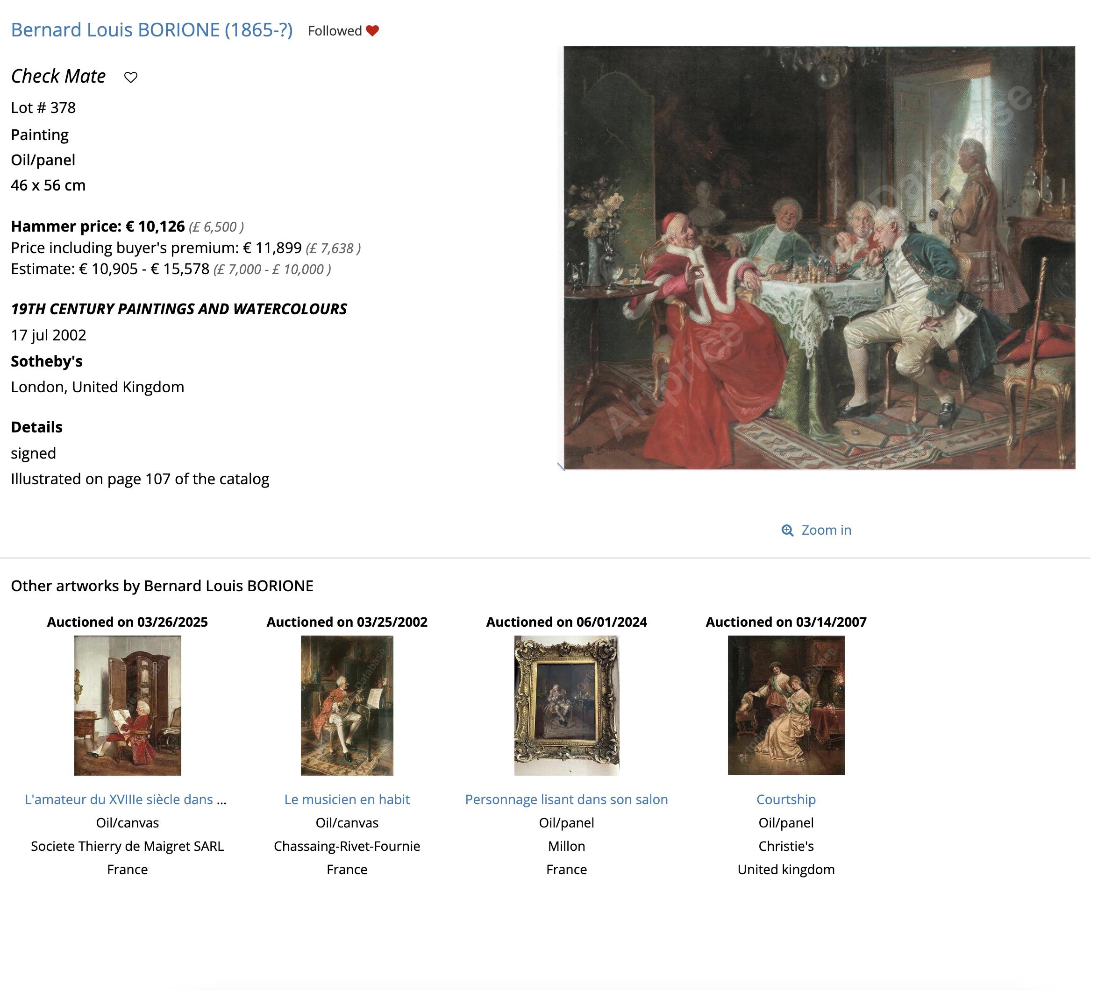Click the Sotheby's auction house name

[x=47, y=361]
